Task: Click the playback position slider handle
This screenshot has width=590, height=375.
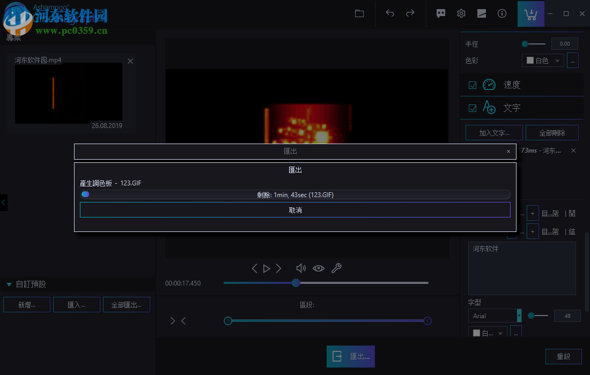Action: pyautogui.click(x=296, y=282)
